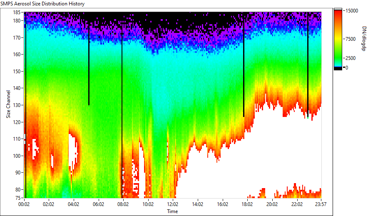Click the 160 size channel tick label
This screenshot has height=216, width=368.
17,55
